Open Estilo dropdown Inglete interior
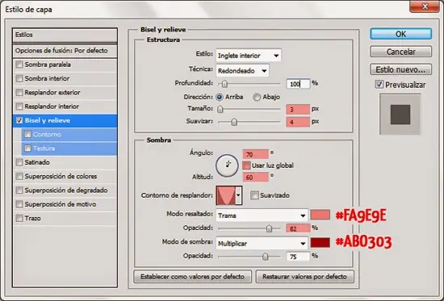 pos(249,56)
